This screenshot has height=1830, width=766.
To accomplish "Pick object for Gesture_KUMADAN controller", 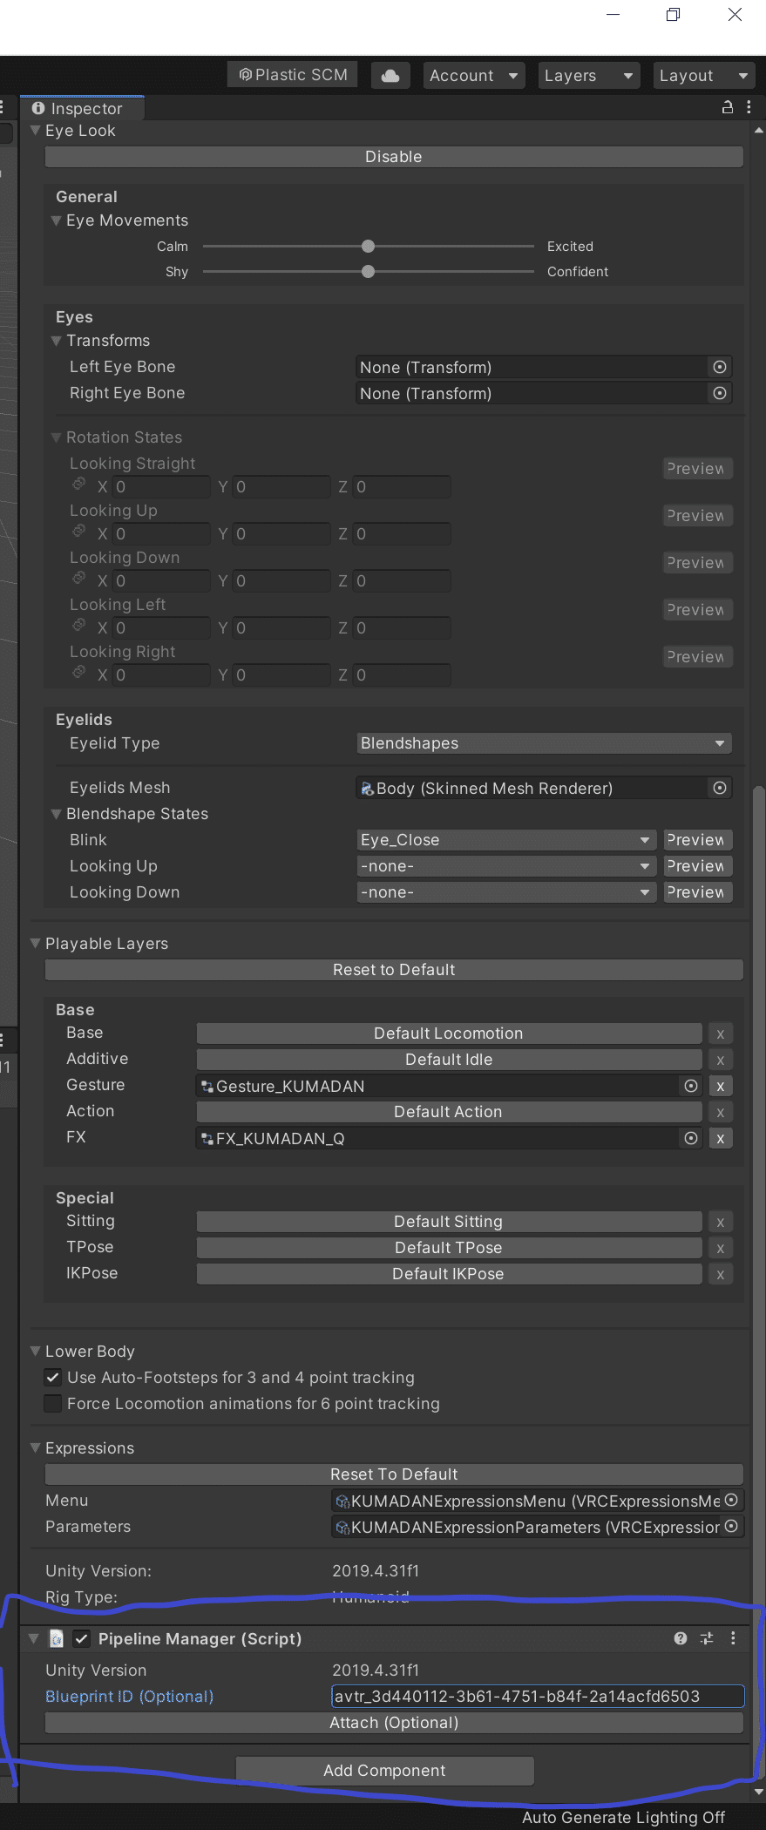I will click(691, 1086).
